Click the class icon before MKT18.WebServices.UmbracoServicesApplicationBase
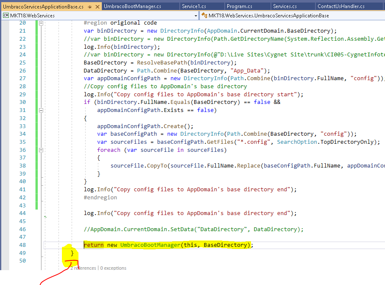This screenshot has width=385, height=285. pyautogui.click(x=204, y=15)
